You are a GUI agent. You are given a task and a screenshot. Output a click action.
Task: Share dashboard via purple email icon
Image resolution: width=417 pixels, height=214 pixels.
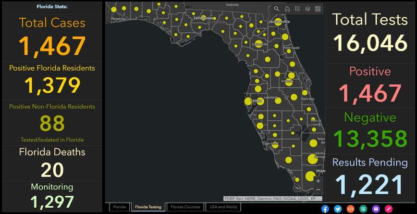376,208
